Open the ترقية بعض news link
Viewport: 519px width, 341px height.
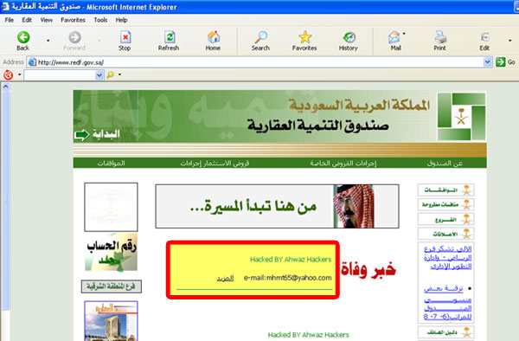(447, 303)
